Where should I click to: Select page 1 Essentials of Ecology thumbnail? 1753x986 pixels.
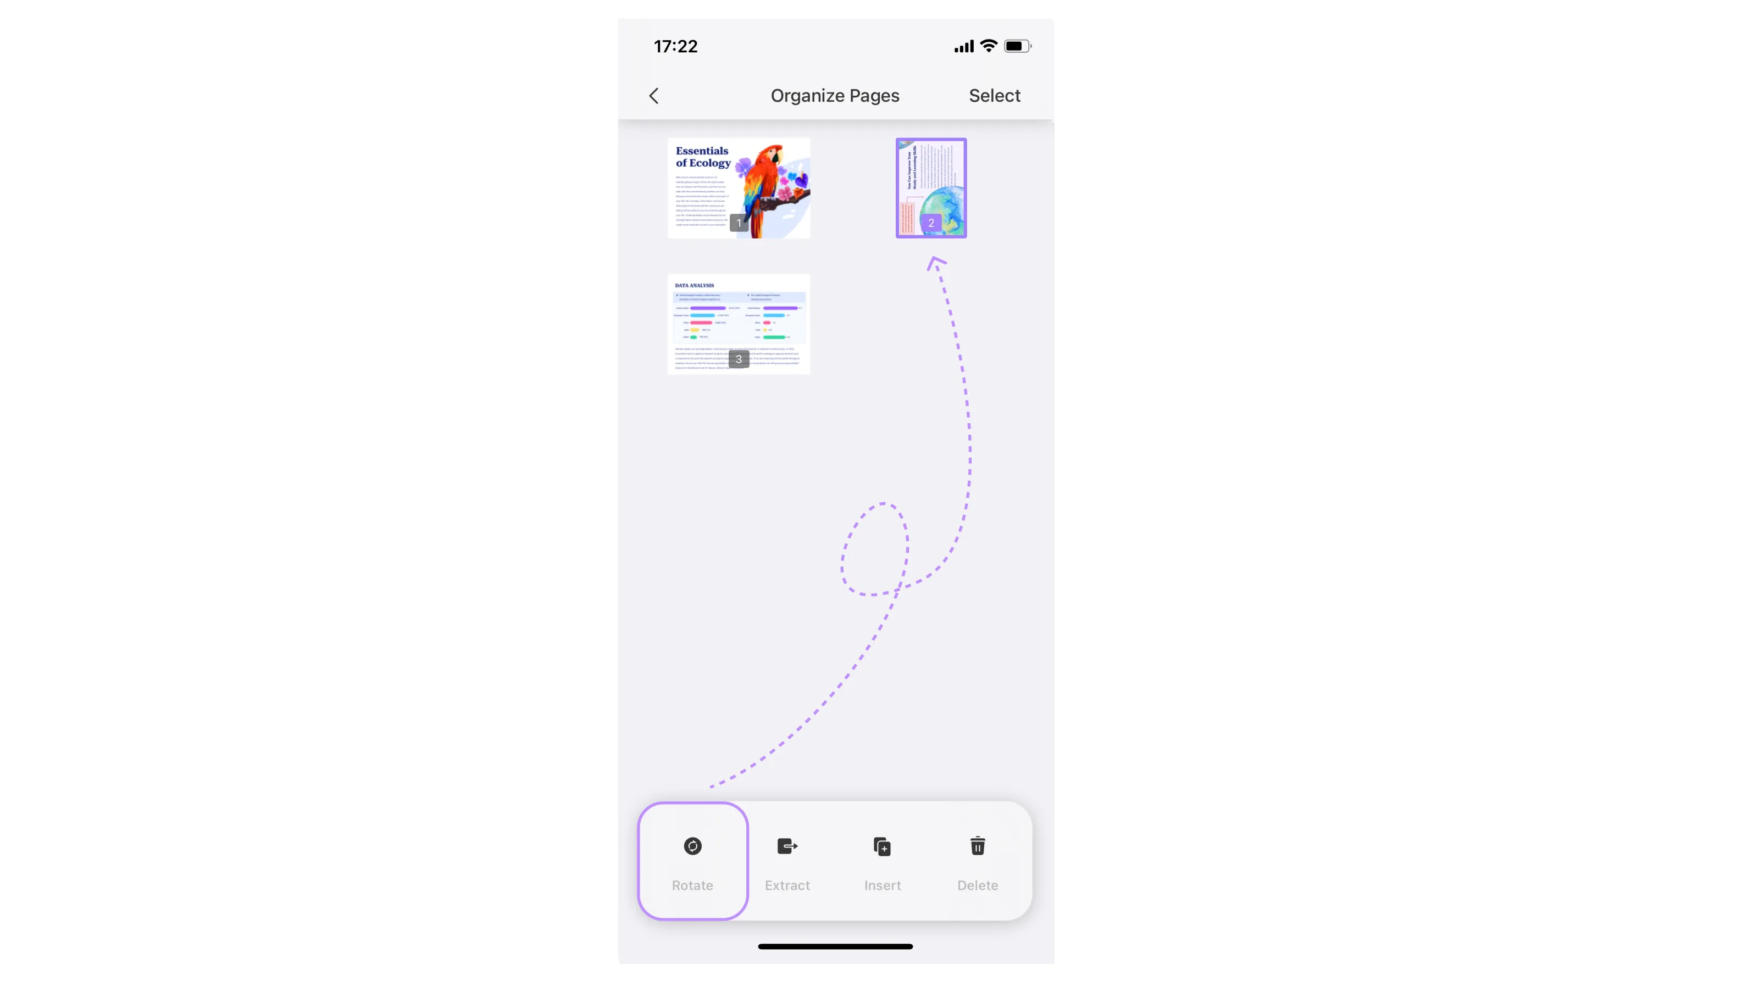pyautogui.click(x=738, y=188)
